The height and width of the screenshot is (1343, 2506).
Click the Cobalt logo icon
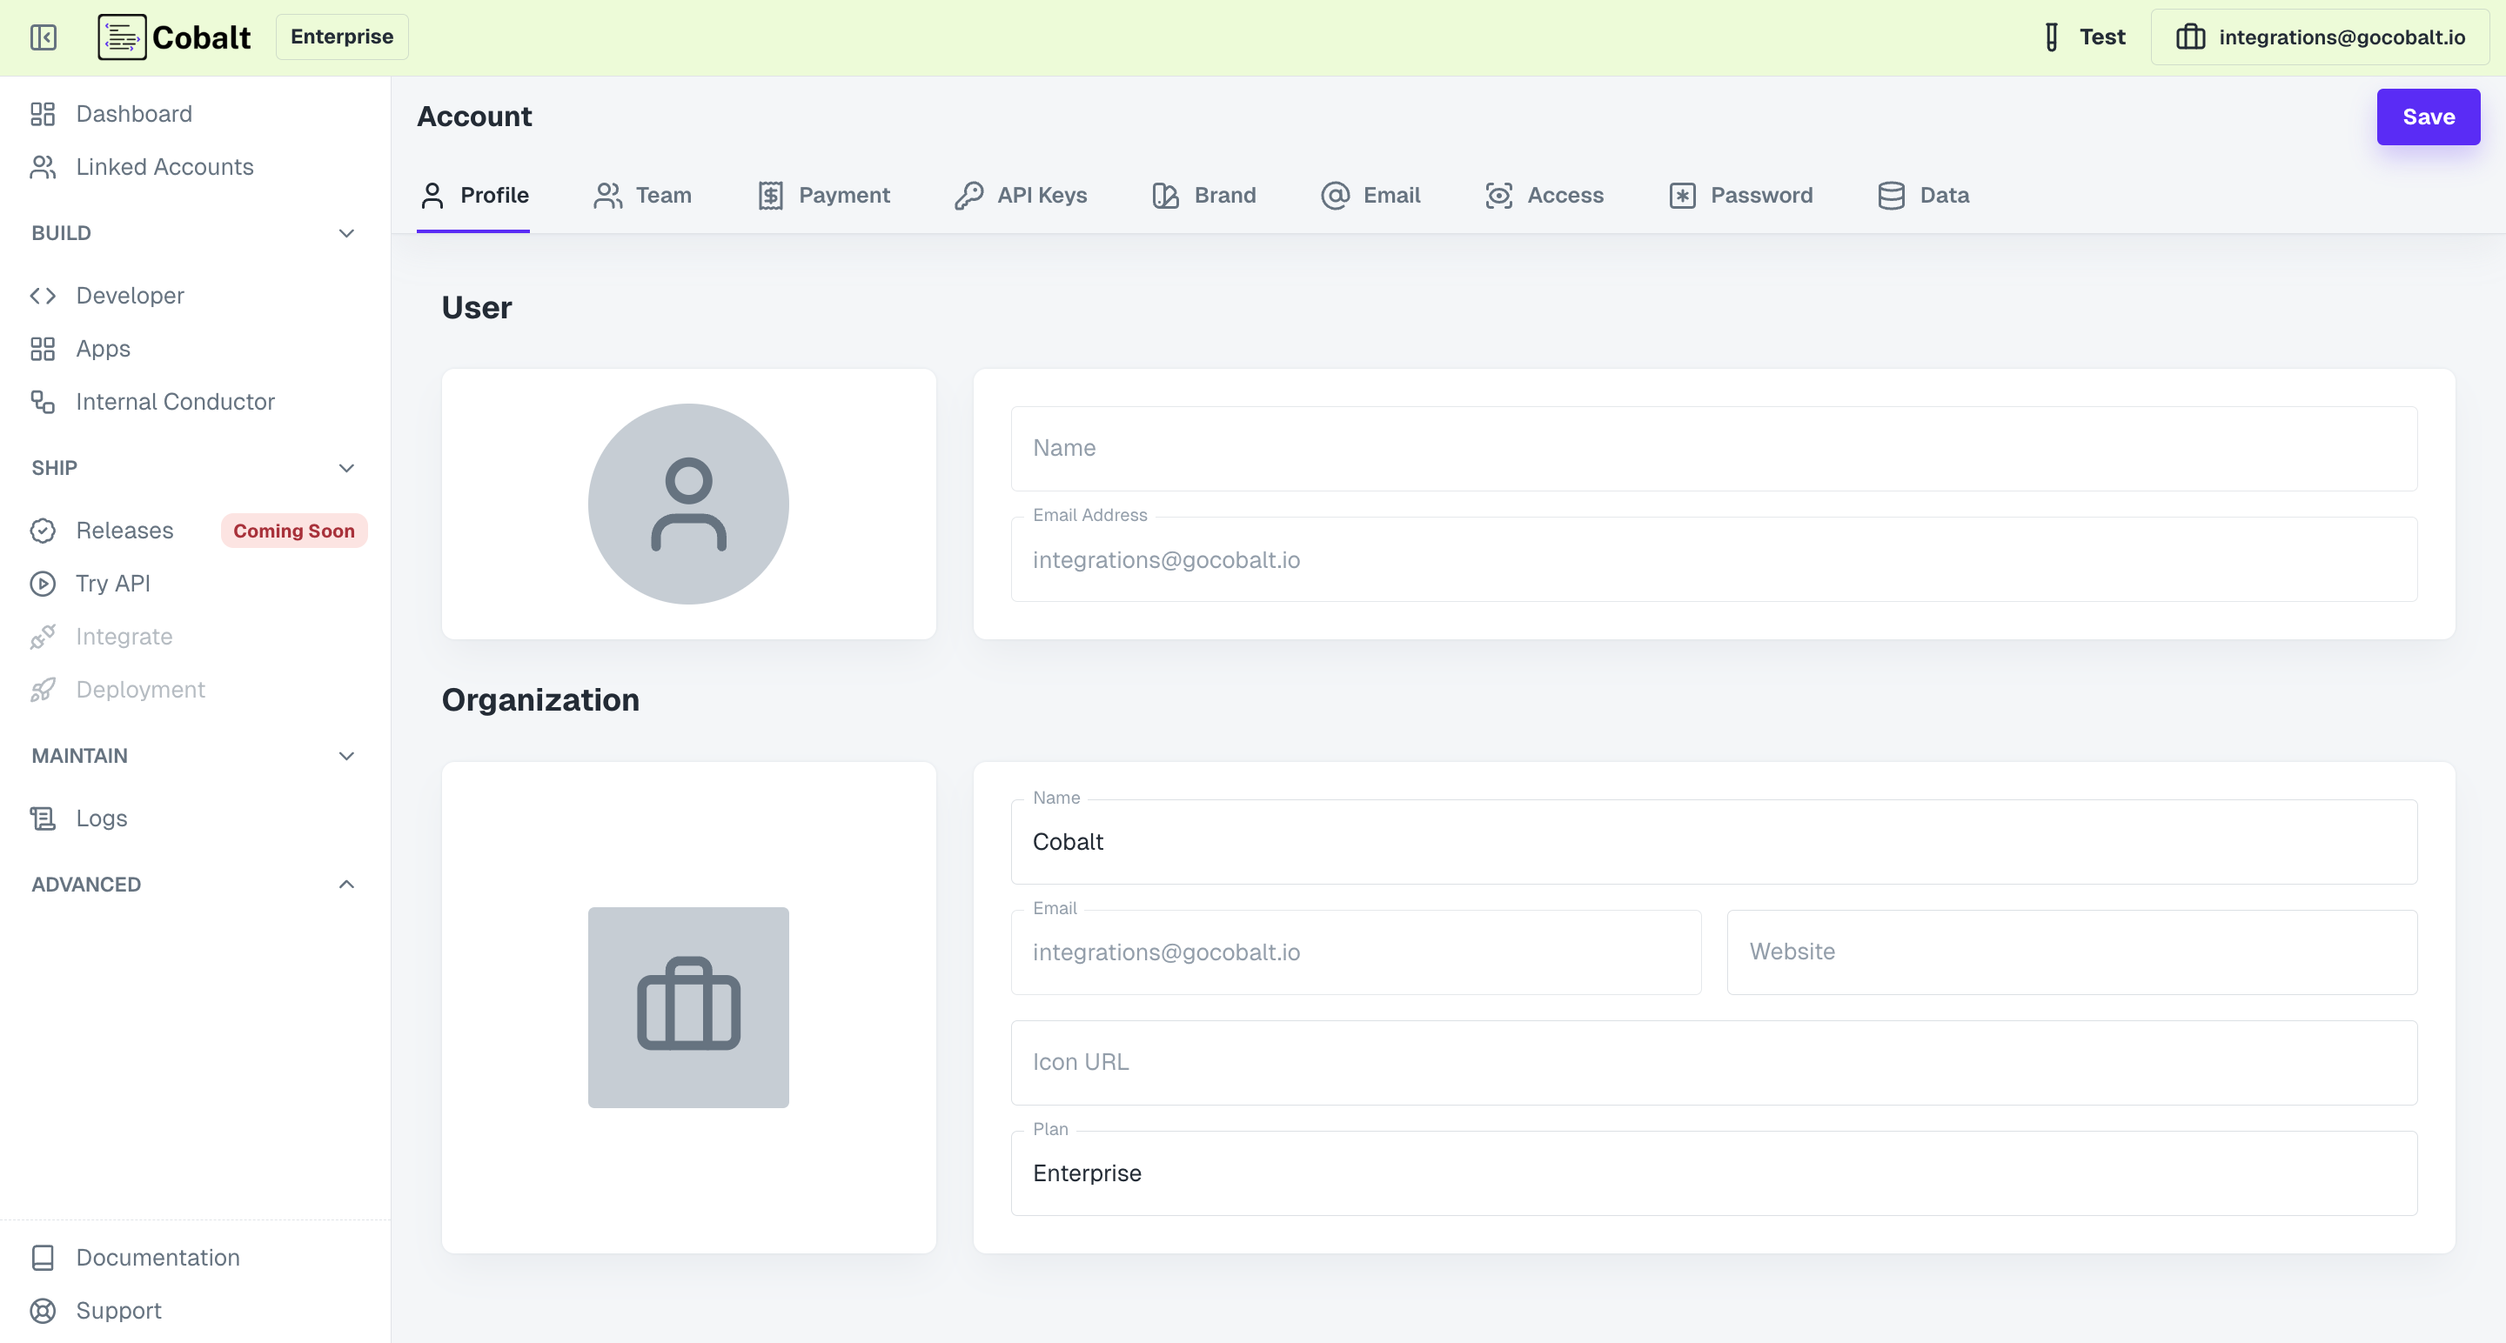122,37
